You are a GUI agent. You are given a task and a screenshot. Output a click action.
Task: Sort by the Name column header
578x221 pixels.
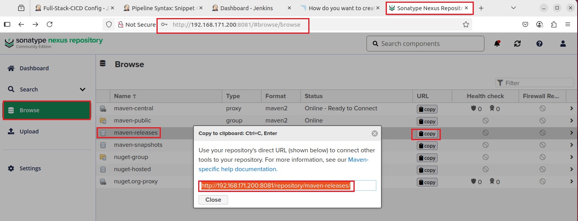tap(166, 96)
